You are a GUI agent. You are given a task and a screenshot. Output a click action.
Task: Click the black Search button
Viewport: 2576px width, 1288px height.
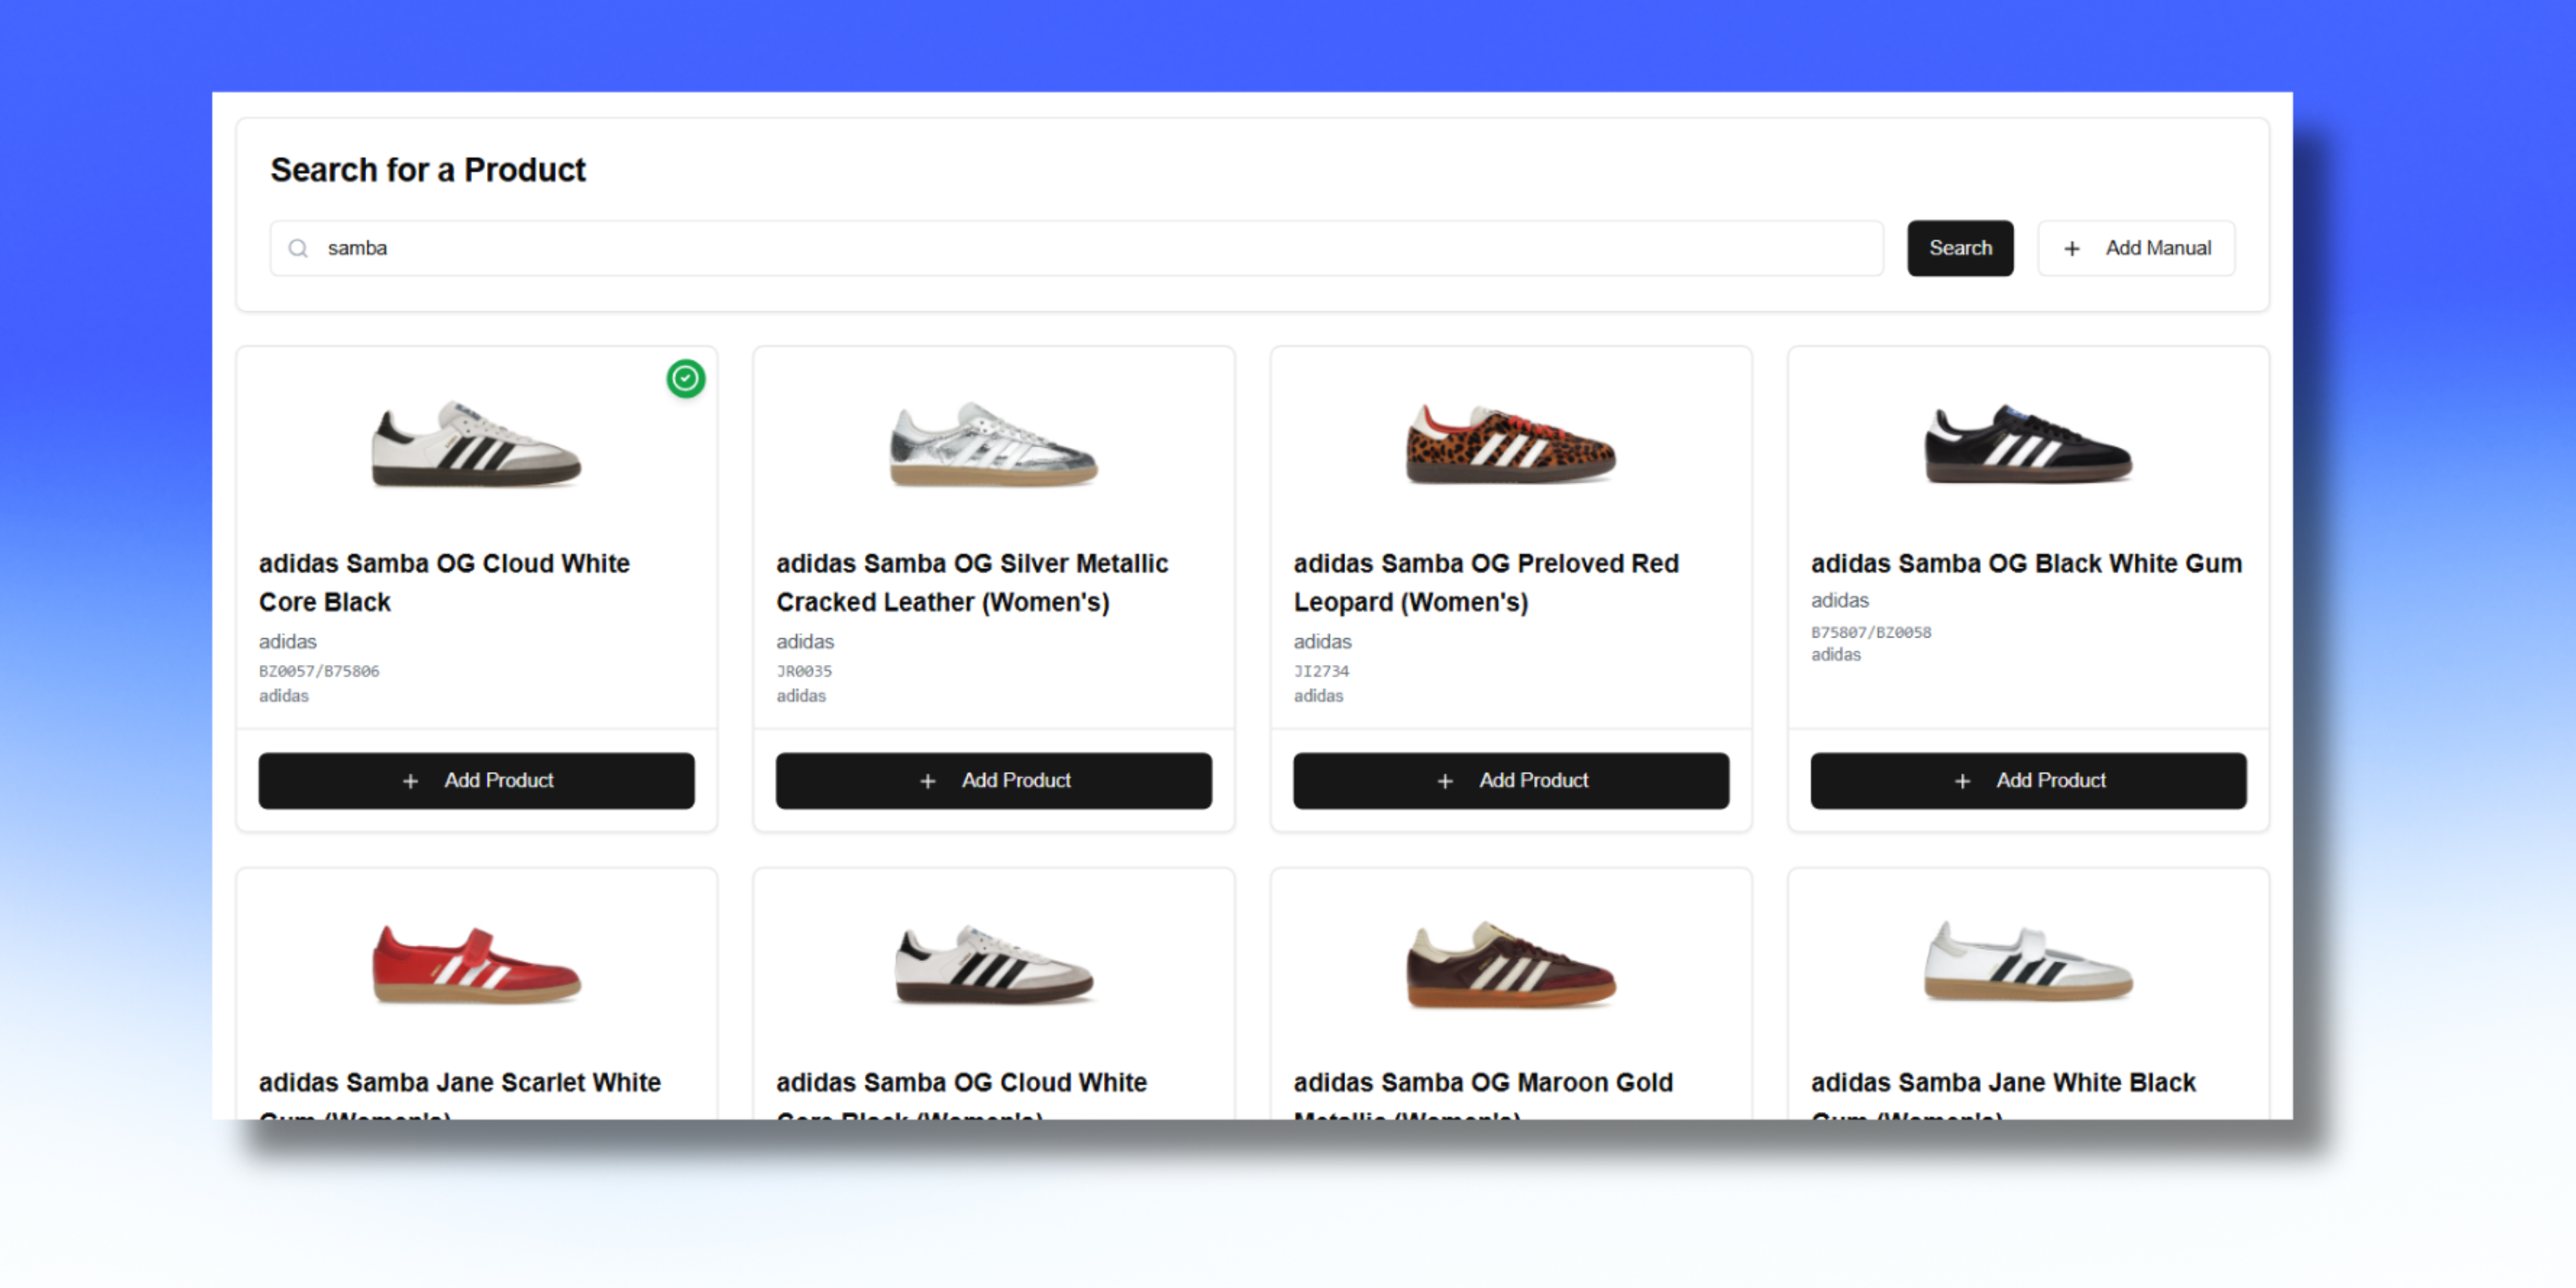1960,248
